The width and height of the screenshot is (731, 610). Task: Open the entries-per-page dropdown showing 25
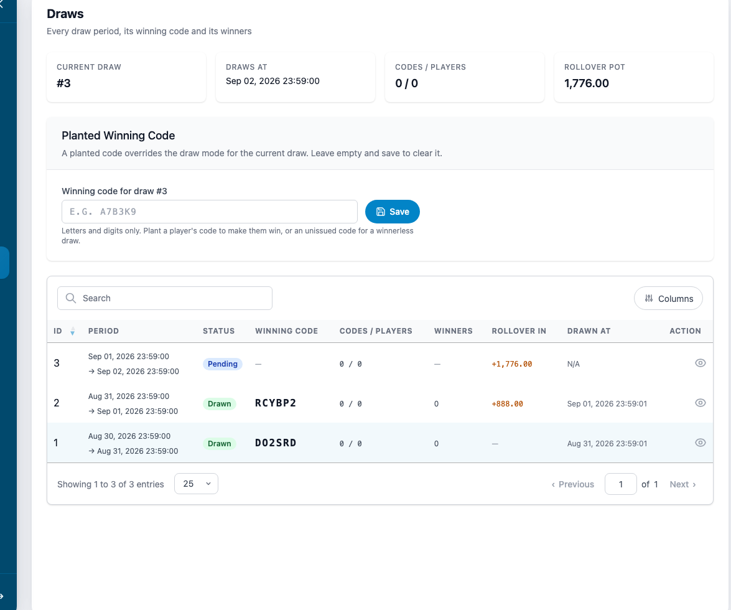pos(196,484)
